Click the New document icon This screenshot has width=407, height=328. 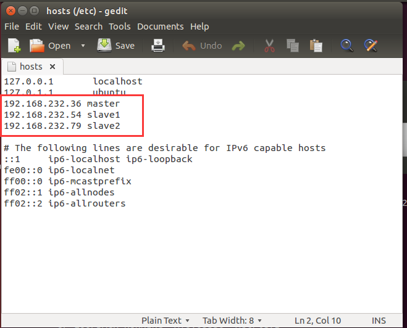(x=14, y=46)
